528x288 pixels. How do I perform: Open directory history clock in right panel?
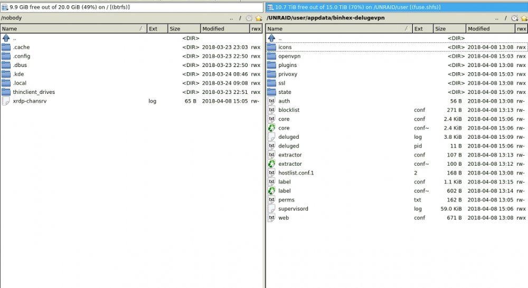coord(515,18)
